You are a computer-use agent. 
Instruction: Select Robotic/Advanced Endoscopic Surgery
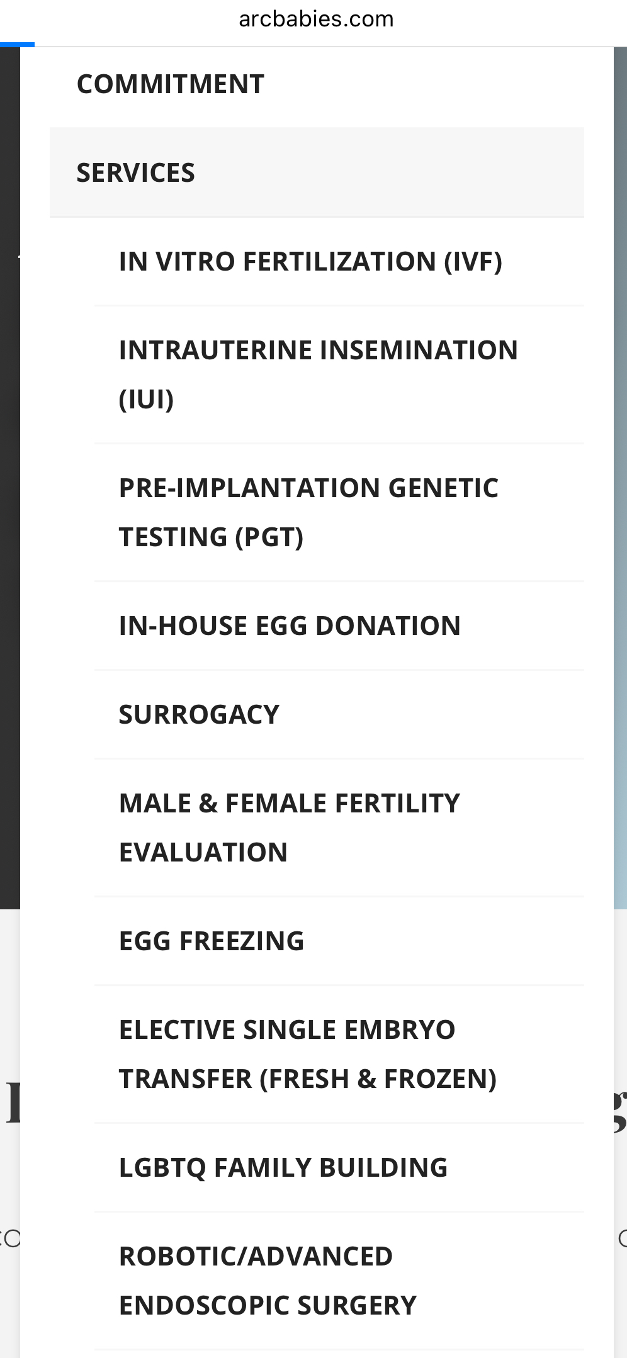click(339, 1281)
